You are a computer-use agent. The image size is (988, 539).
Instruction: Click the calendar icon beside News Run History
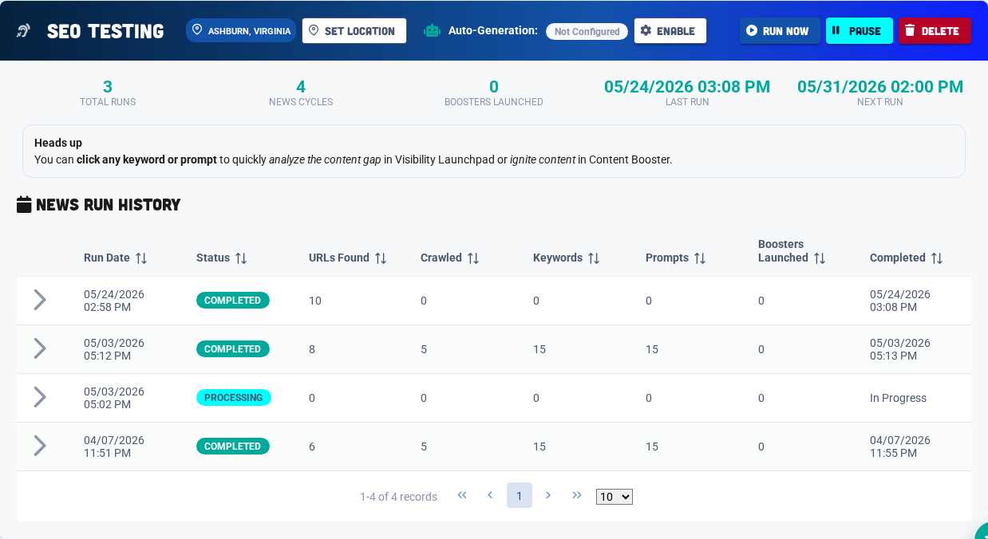point(24,205)
